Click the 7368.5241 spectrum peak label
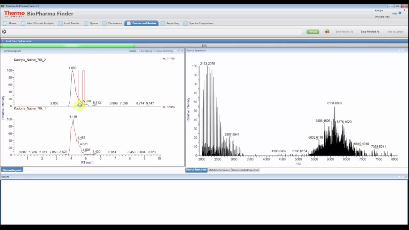The width and height of the screenshot is (409, 230). click(x=378, y=147)
